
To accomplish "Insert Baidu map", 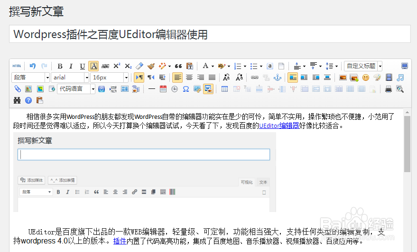I will [x=28, y=89].
